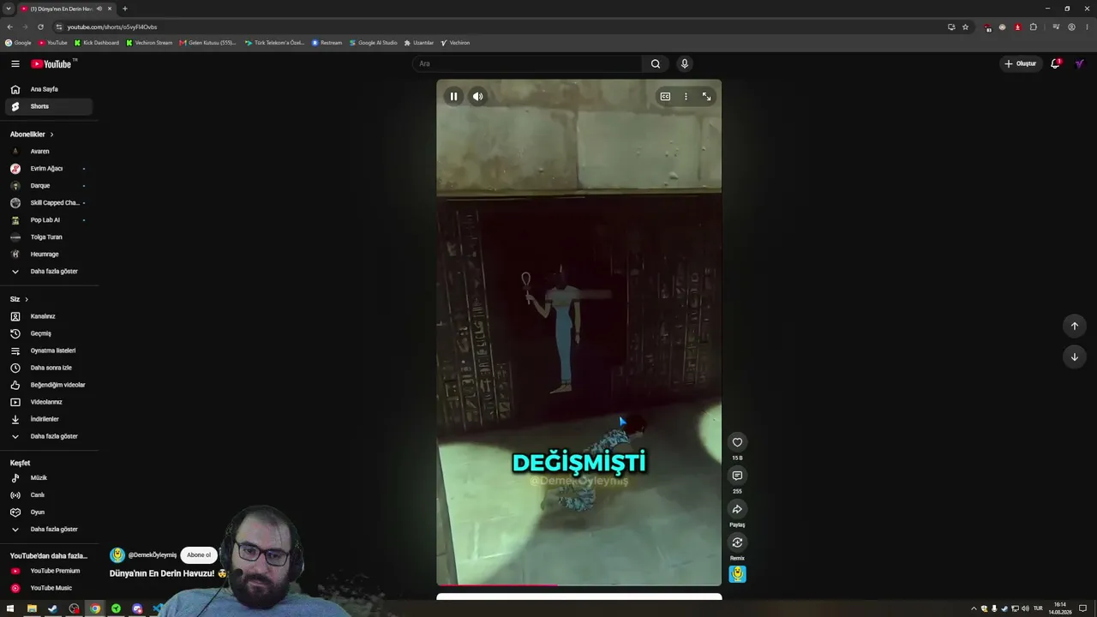Open a new Chrome tab

[124, 9]
